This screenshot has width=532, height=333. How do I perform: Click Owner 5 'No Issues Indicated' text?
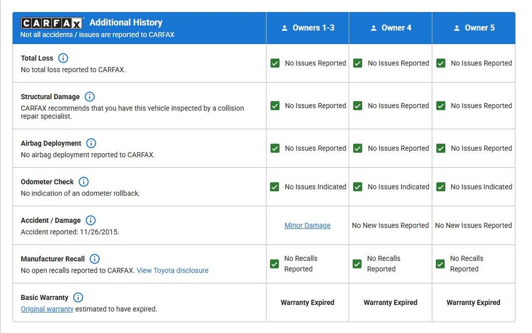(x=482, y=187)
